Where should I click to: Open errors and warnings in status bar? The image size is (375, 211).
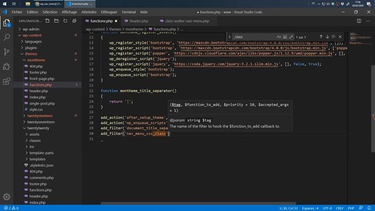click(x=11, y=208)
